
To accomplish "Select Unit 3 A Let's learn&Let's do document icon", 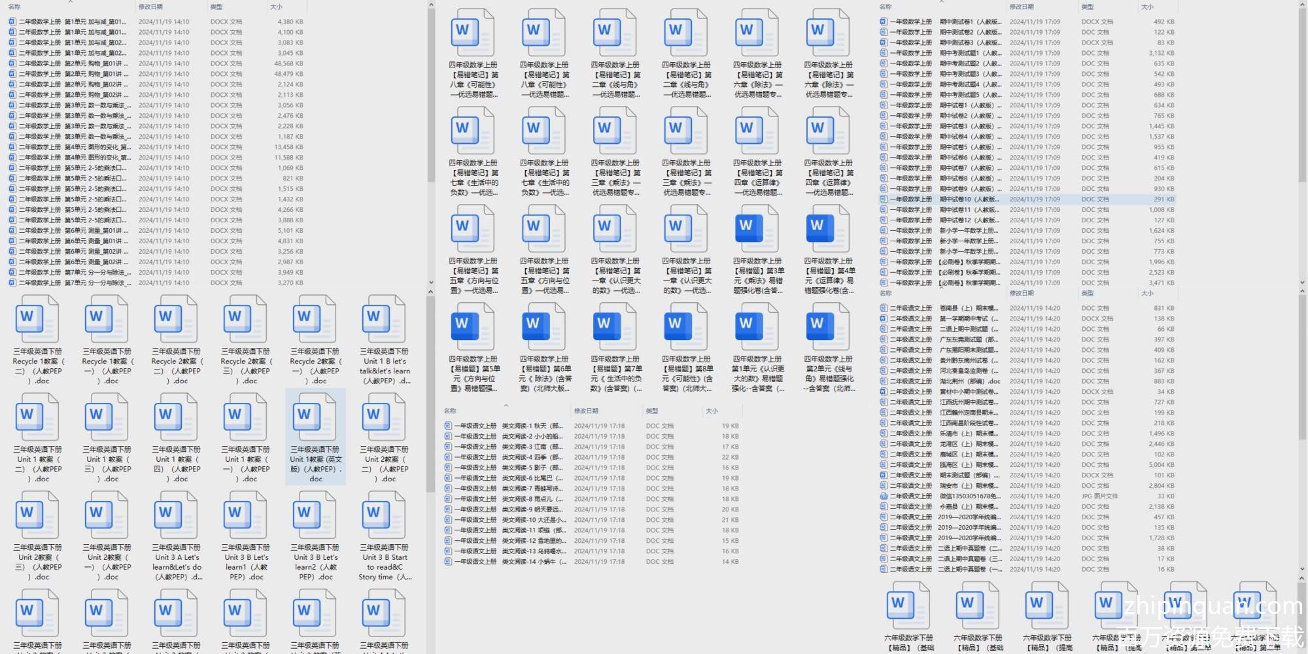I will click(x=176, y=514).
